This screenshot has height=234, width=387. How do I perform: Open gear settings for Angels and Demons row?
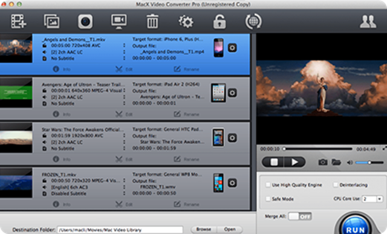point(232,48)
